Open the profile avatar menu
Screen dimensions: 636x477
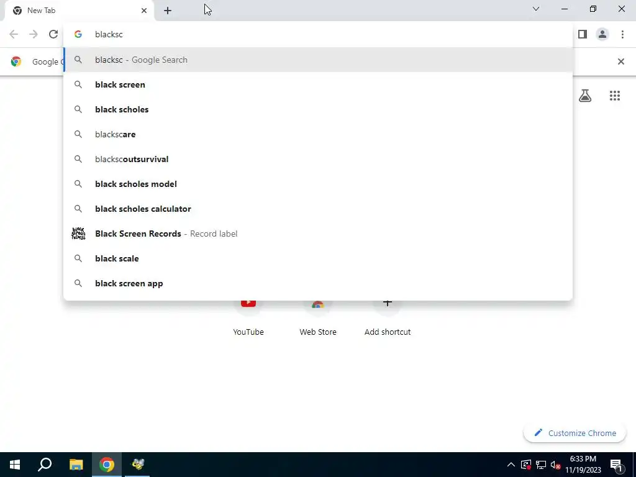tap(602, 34)
